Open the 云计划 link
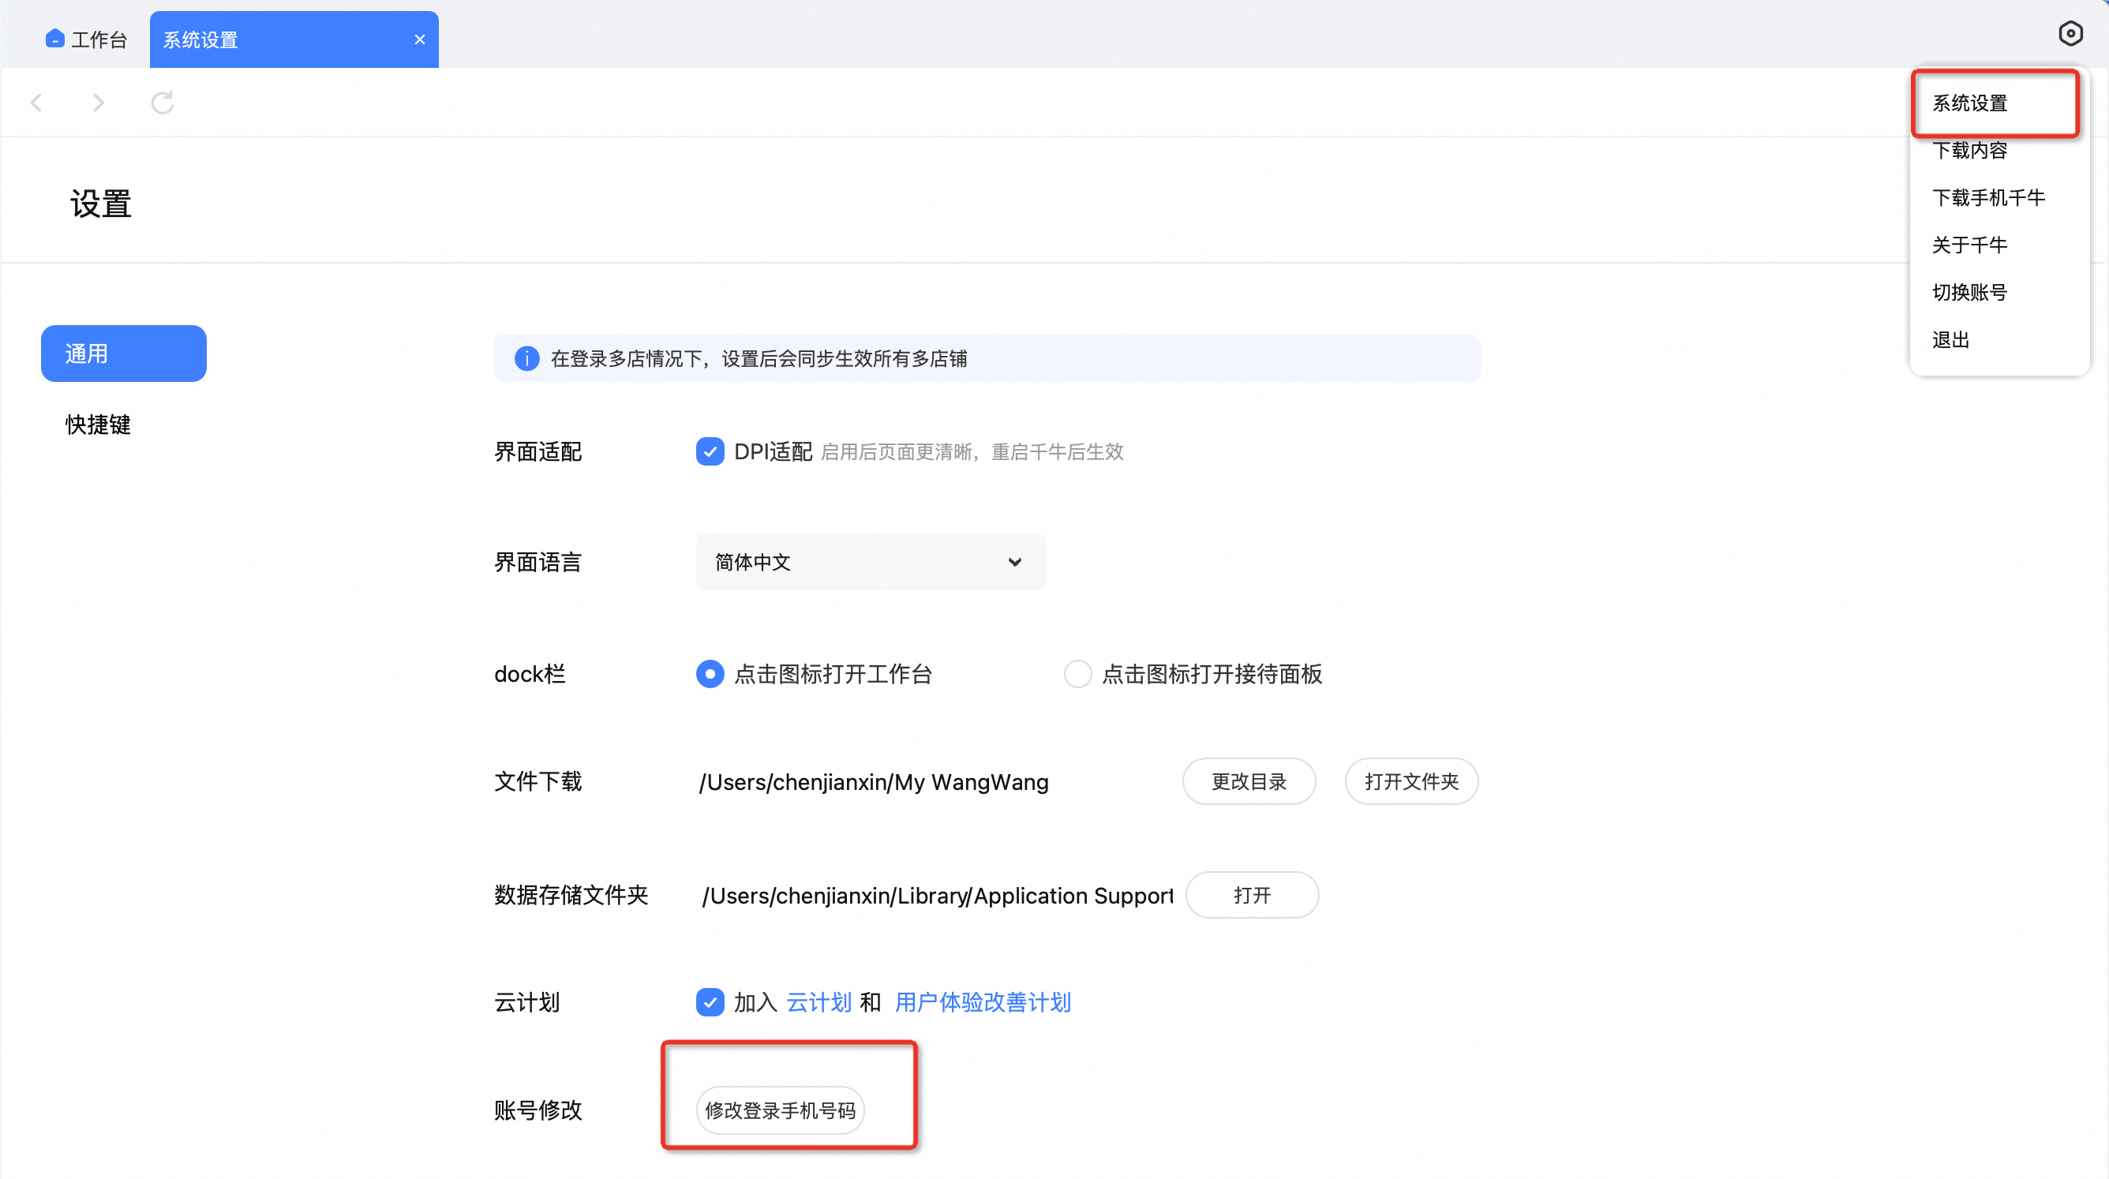2109x1179 pixels. coord(819,1002)
